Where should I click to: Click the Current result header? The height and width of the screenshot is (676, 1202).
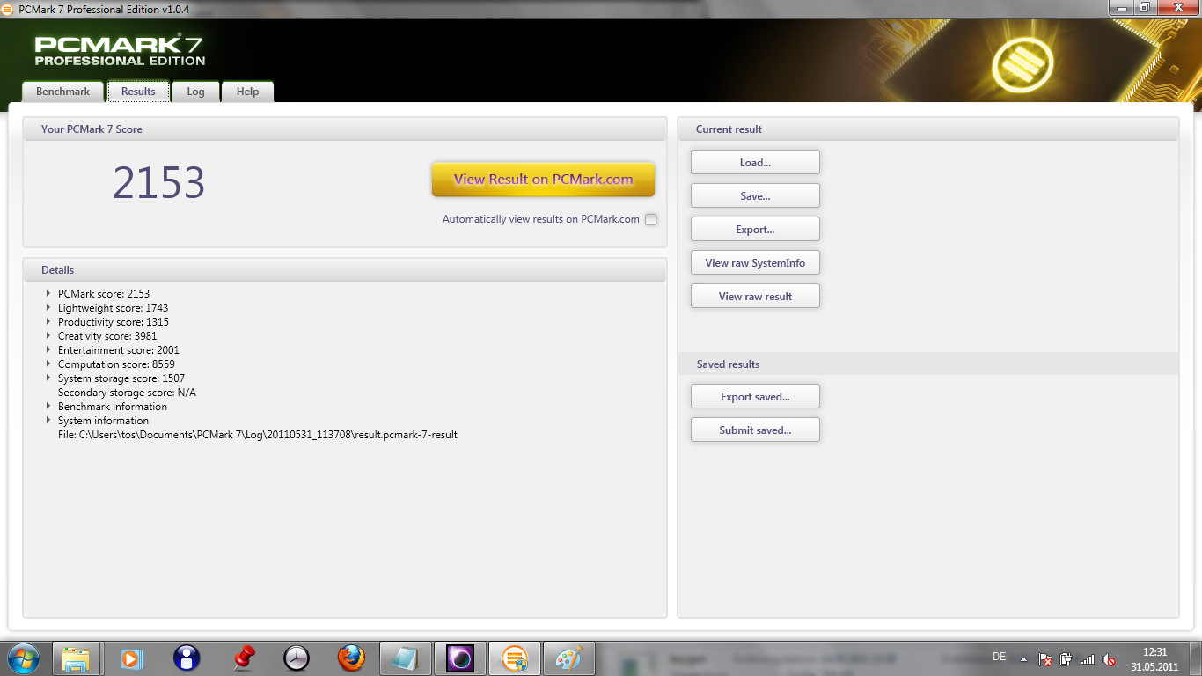tap(928, 129)
